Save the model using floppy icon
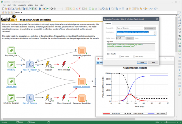This screenshot has width=182, height=124. pyautogui.click(x=9, y=9)
